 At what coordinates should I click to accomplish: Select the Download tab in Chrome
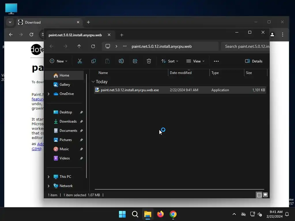tap(49, 22)
